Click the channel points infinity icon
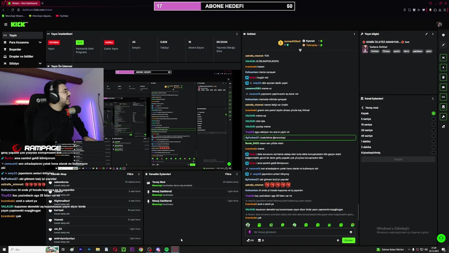Screen dimensions: 449x253 tap(250, 240)
